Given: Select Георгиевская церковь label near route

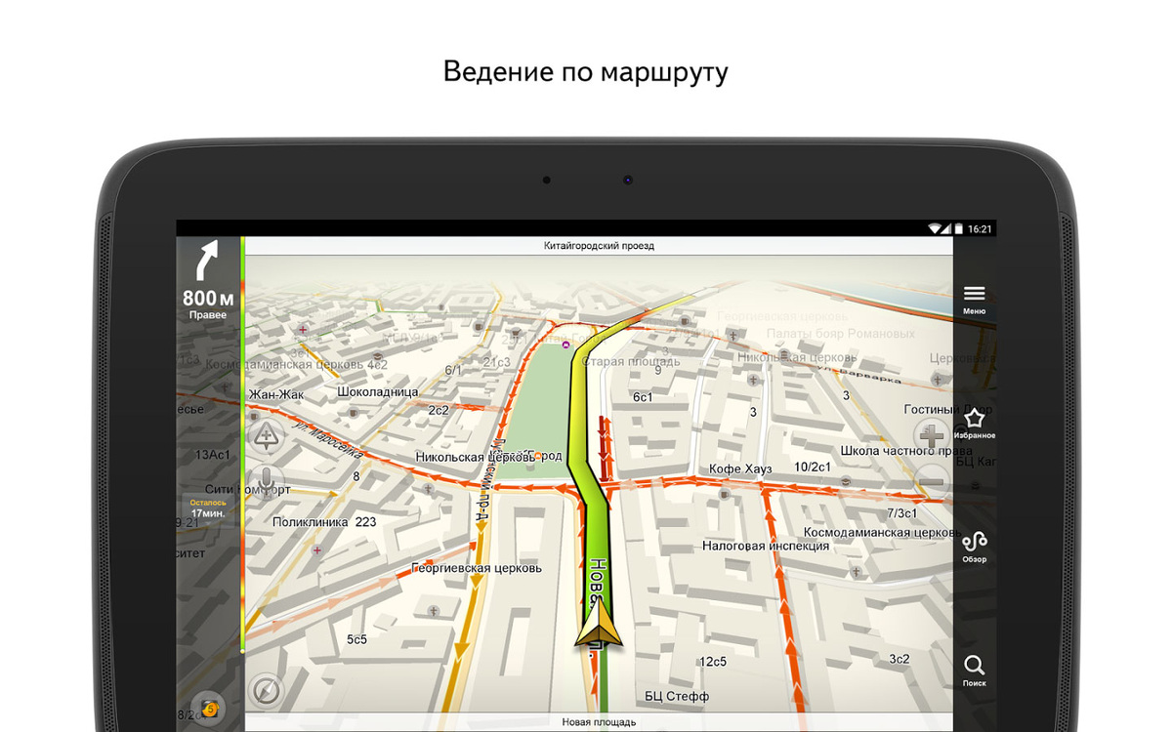Looking at the screenshot, I should [x=477, y=568].
